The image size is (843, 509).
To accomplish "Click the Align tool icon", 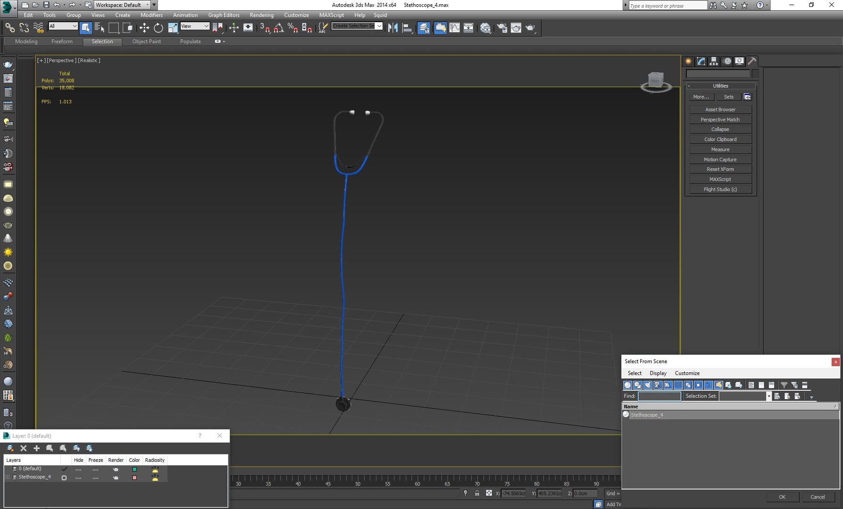I will pyautogui.click(x=407, y=28).
